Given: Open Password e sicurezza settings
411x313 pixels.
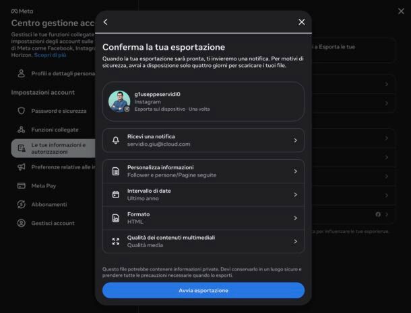Looking at the screenshot, I should click(x=53, y=111).
